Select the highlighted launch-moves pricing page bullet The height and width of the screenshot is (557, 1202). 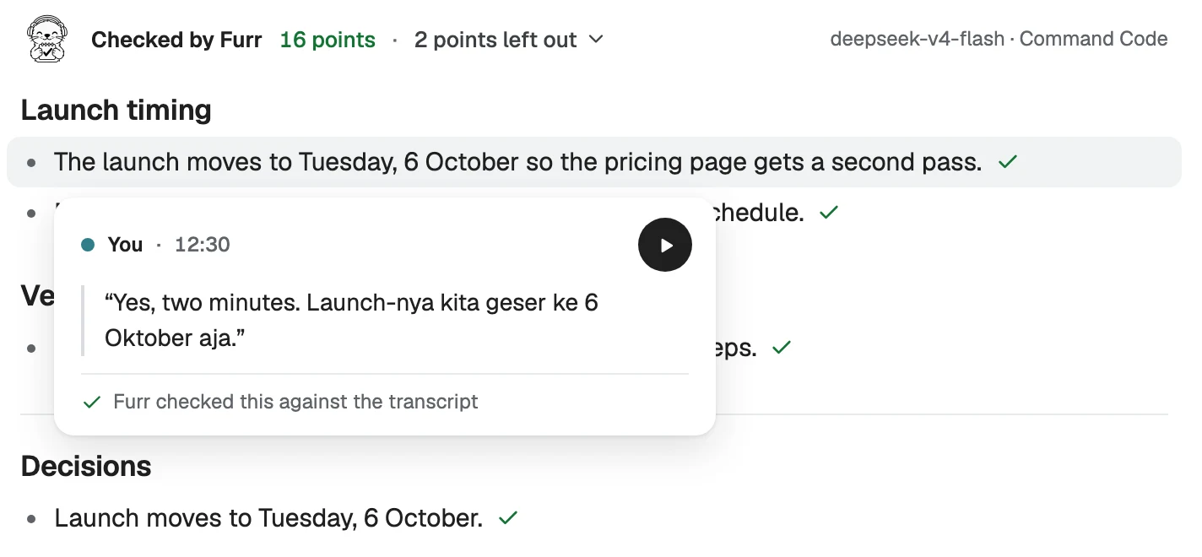click(594, 162)
